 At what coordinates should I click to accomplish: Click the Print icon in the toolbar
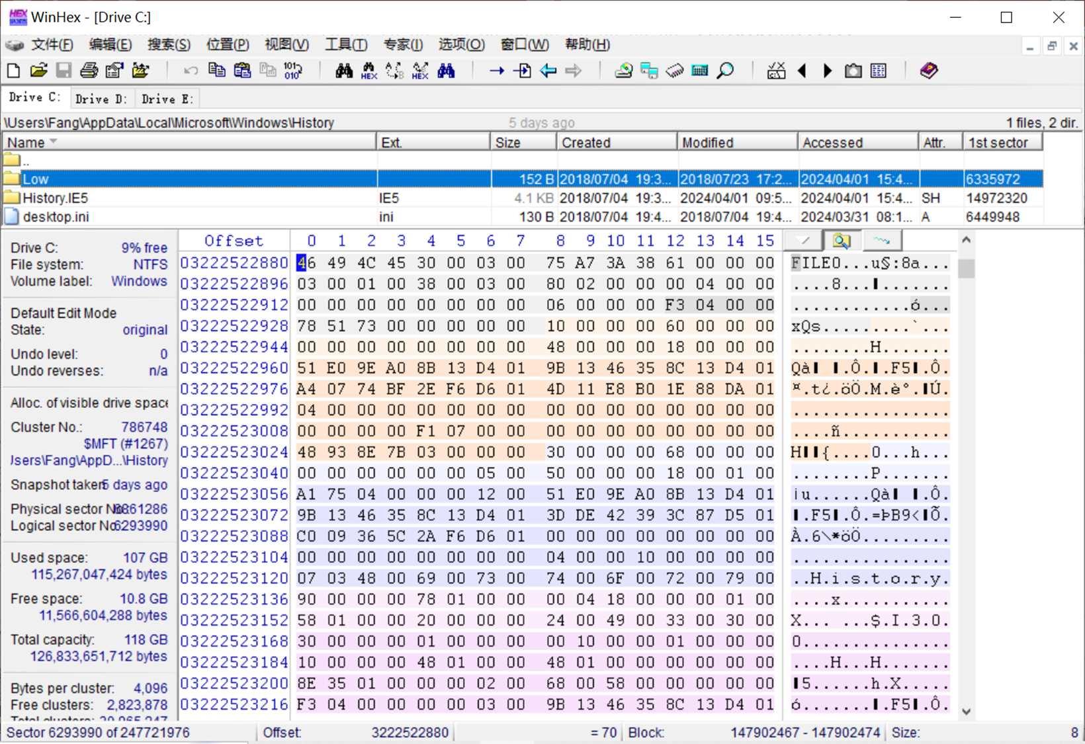(89, 70)
